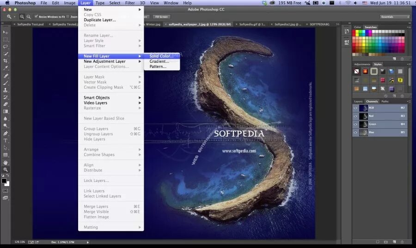416x248 pixels.
Task: Select the Pen tool
Action: click(5, 133)
